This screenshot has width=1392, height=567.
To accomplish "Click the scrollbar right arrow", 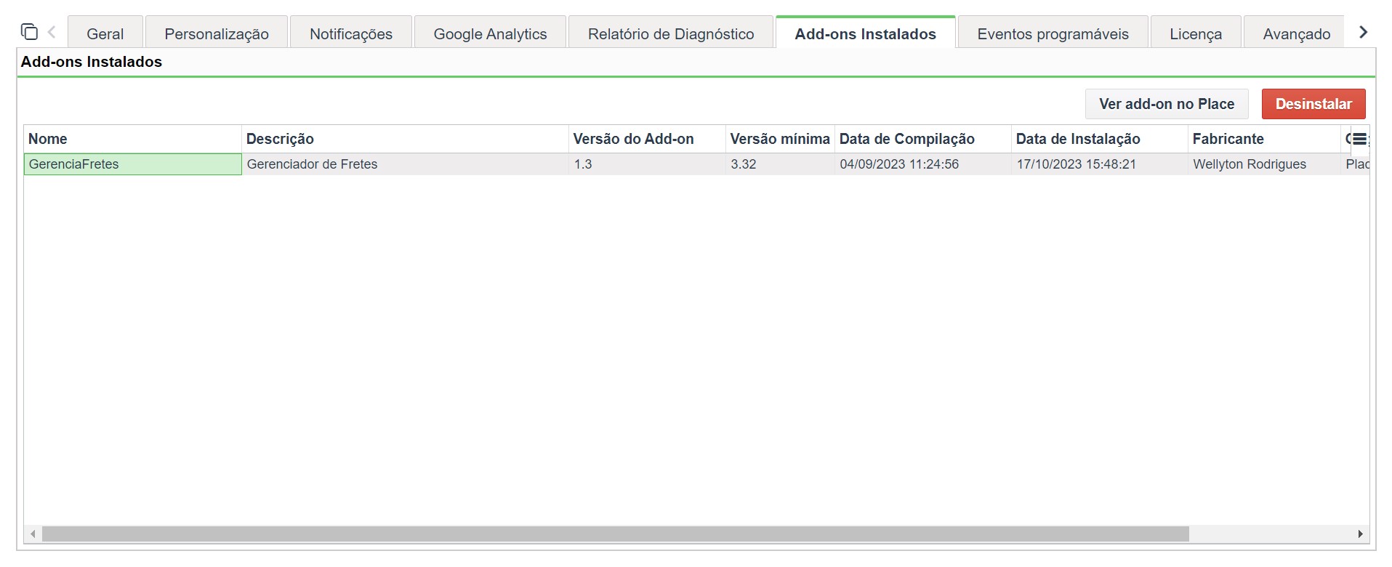I will 1360,534.
